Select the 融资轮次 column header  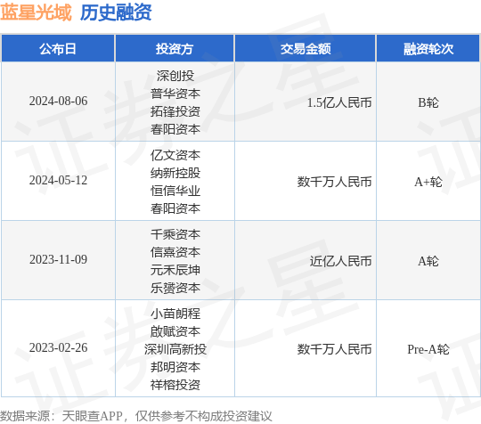[x=428, y=49]
